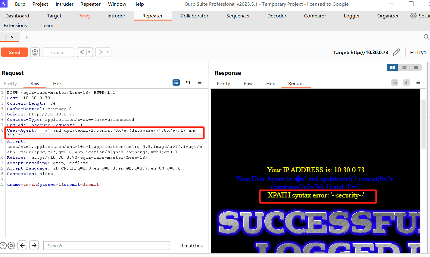Select Response Raw view tab

pos(248,84)
